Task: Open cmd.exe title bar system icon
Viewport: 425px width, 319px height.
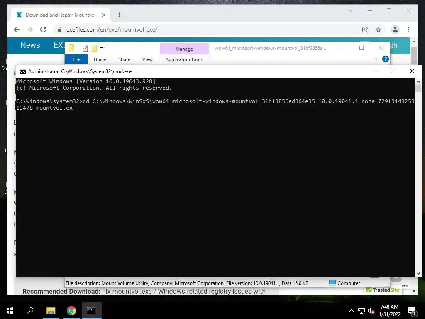Action: tap(23, 71)
